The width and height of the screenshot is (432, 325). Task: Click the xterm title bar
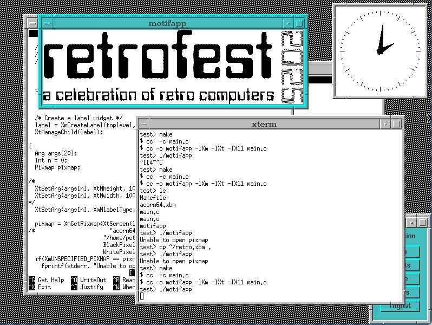pos(264,125)
